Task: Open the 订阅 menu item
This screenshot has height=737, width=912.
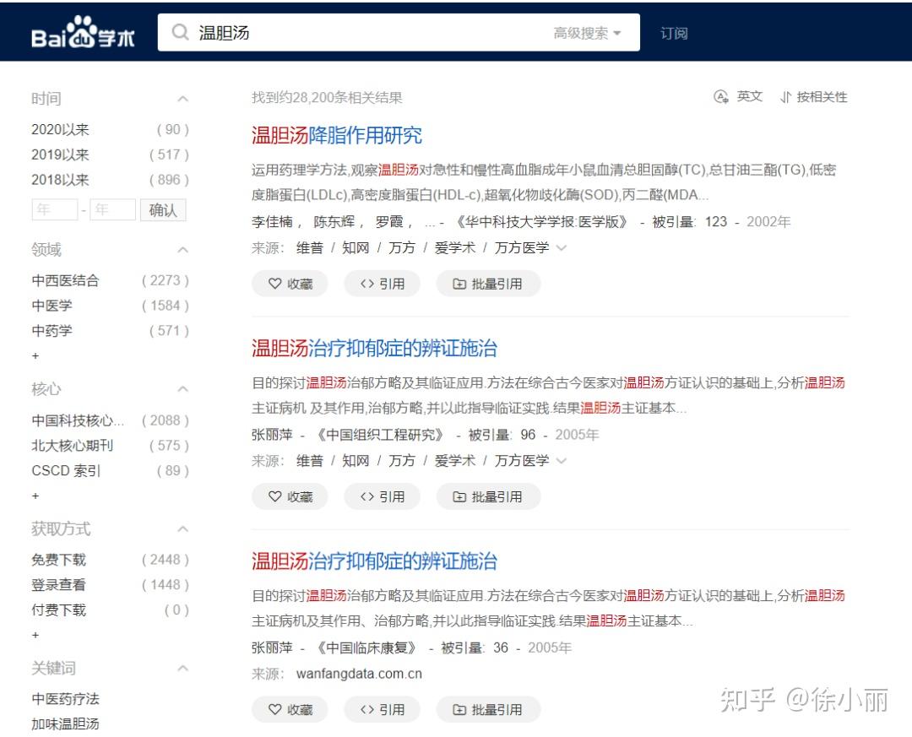Action: pyautogui.click(x=673, y=32)
